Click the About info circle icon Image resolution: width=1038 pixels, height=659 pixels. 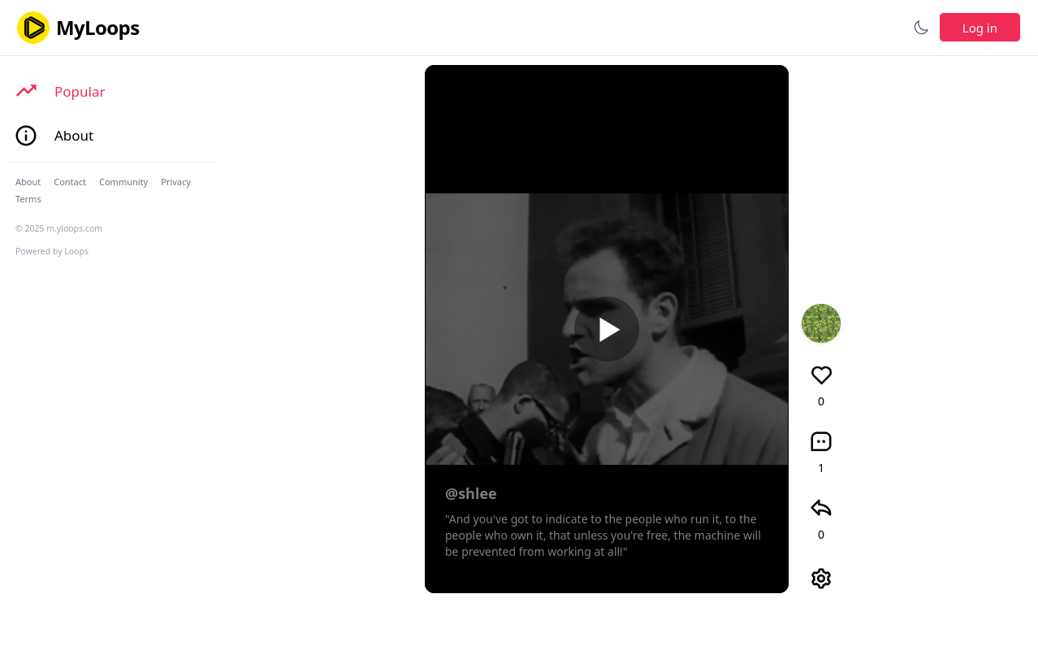pyautogui.click(x=26, y=136)
